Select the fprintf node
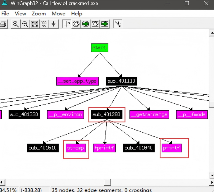This screenshot has width=214, height=192. pos(105,148)
